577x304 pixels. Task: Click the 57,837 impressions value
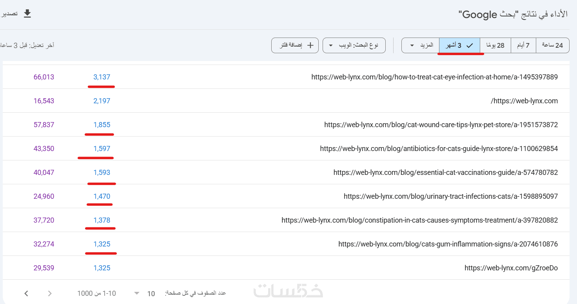pos(44,125)
